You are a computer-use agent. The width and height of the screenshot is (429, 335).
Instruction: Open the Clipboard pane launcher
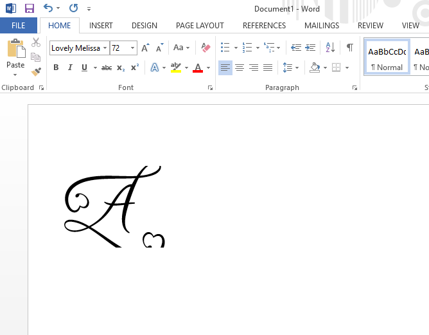point(41,87)
